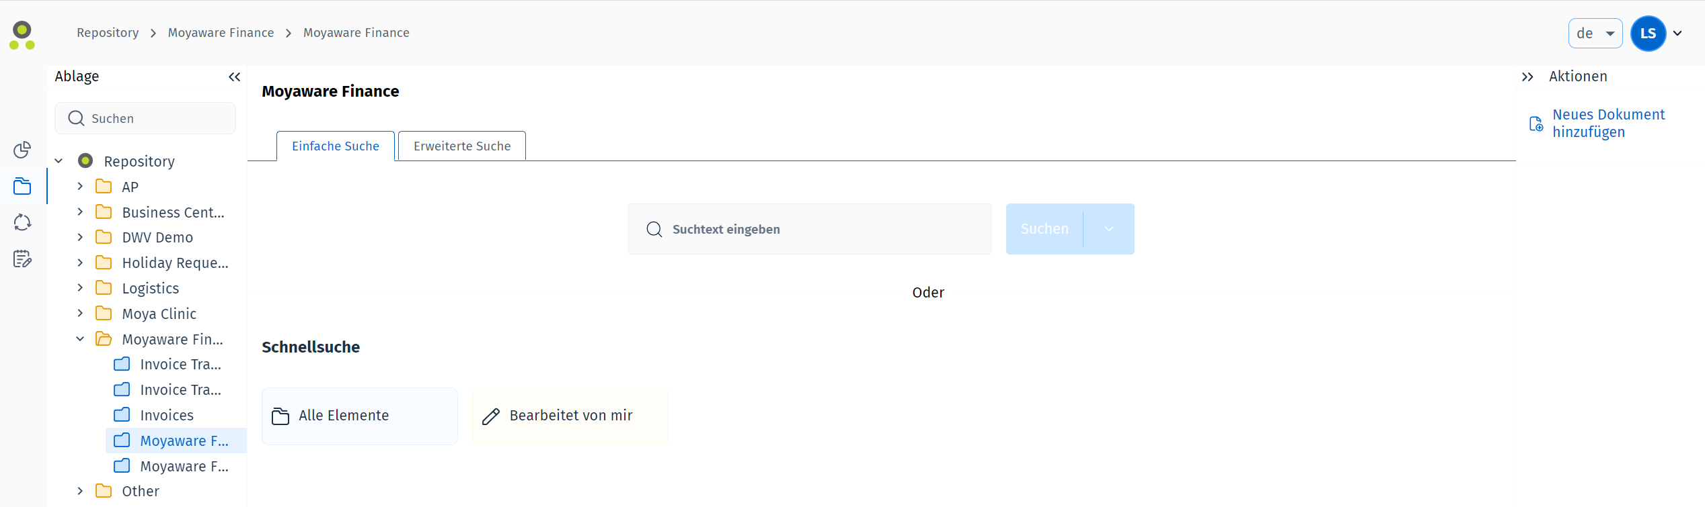Collapse the Moyaware Fin... folder
Screen dimensions: 1705x507
(x=80, y=339)
